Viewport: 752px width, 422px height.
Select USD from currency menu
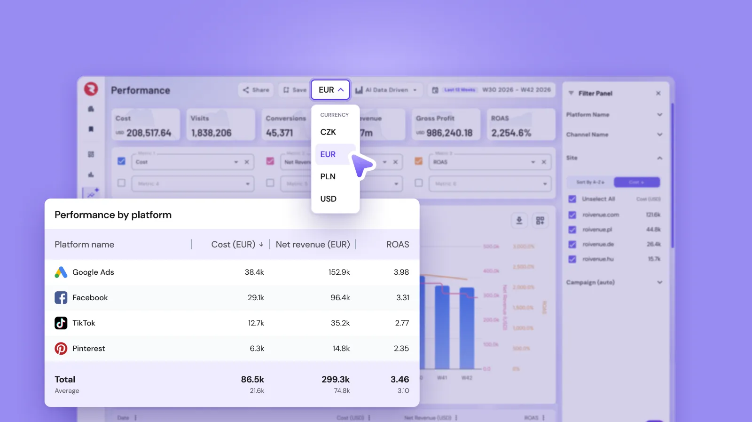(336, 199)
